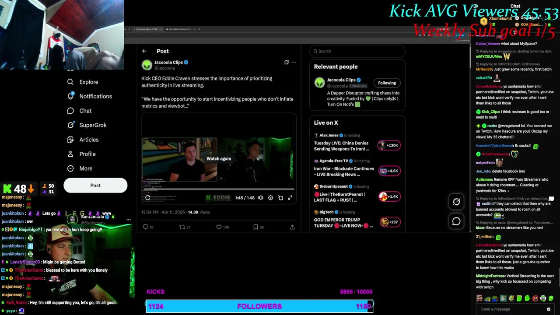The width and height of the screenshot is (560, 315).
Task: Click the Explore magnifier icon
Action: tap(70, 82)
